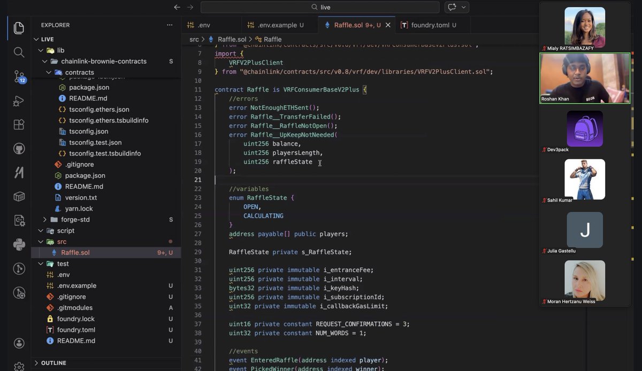Image resolution: width=642 pixels, height=371 pixels.
Task: Select Mialy RATSIMBAZAFY's video thumbnail
Action: (585, 26)
